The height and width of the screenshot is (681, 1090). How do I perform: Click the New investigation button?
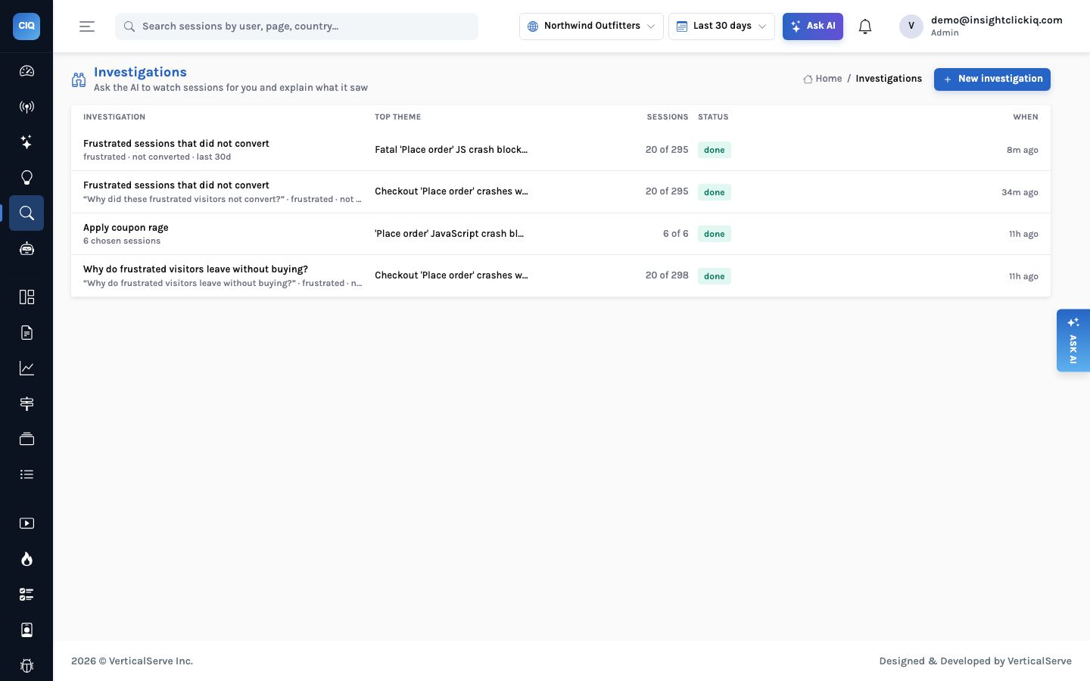pos(992,79)
